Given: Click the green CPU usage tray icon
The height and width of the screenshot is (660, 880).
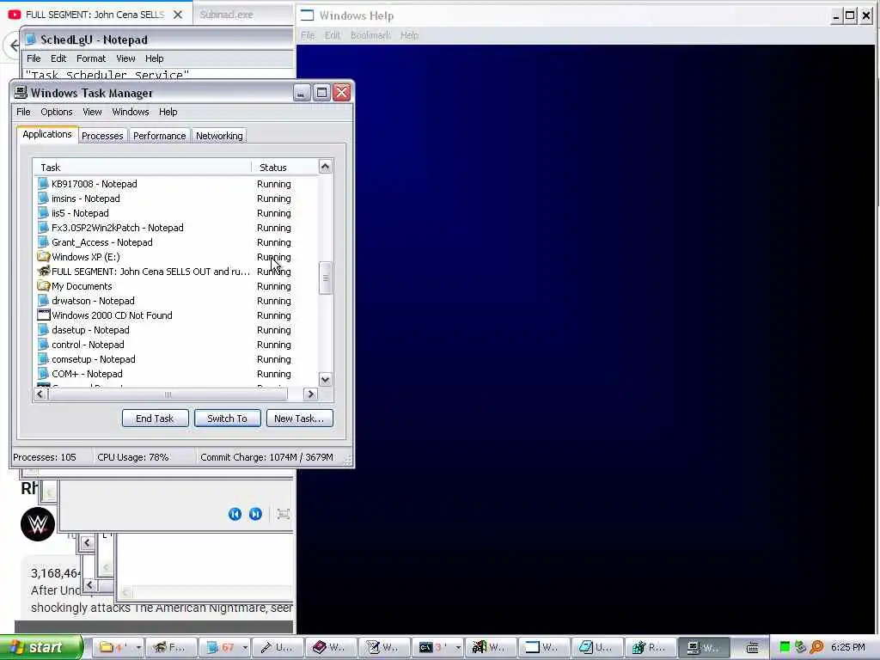Looking at the screenshot, I should click(x=785, y=647).
